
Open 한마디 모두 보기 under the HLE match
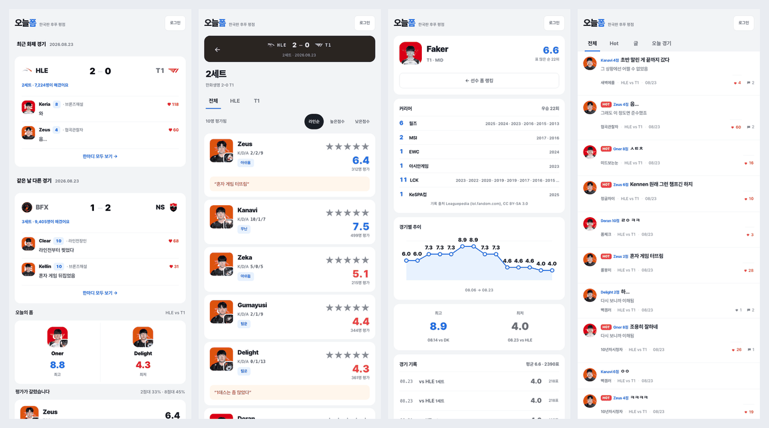coord(100,156)
